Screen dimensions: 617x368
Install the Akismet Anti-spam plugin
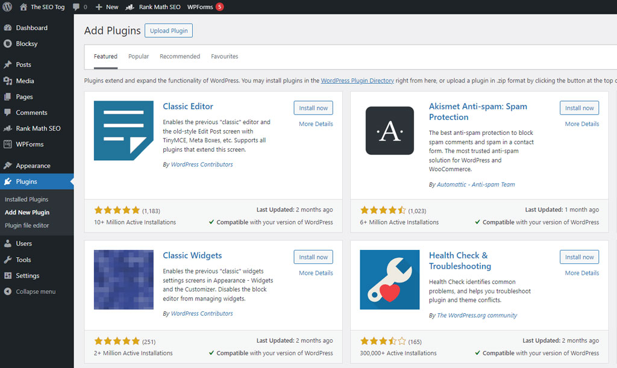point(579,108)
